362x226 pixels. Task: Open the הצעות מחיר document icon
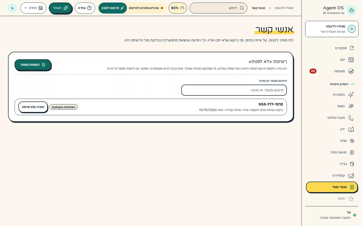tap(352, 152)
